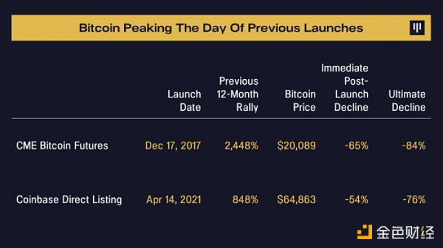Click the Coinbase Direct Listing row label
The height and width of the screenshot is (248, 443).
pyautogui.click(x=69, y=200)
